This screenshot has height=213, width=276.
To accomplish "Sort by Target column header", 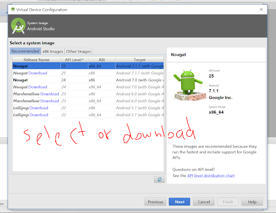I will [x=140, y=60].
